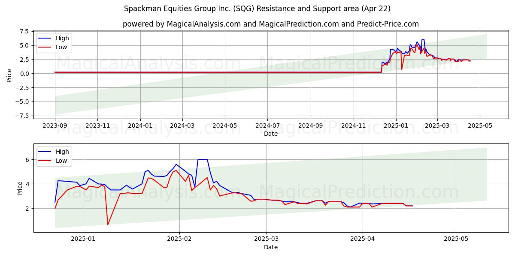Click the '2' price tick on bottom chart
The image size is (515, 257).
pos(27,209)
